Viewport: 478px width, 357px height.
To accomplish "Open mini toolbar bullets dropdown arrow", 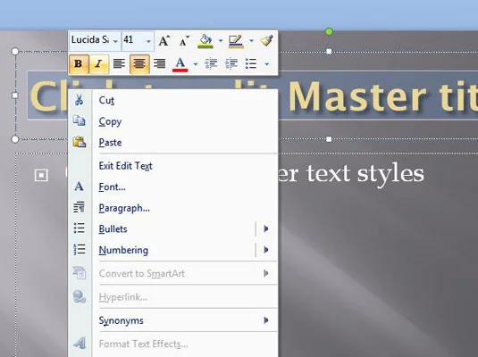I will point(267,64).
